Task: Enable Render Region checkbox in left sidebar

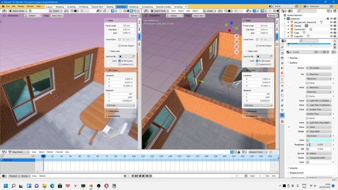Action: tap(119, 46)
